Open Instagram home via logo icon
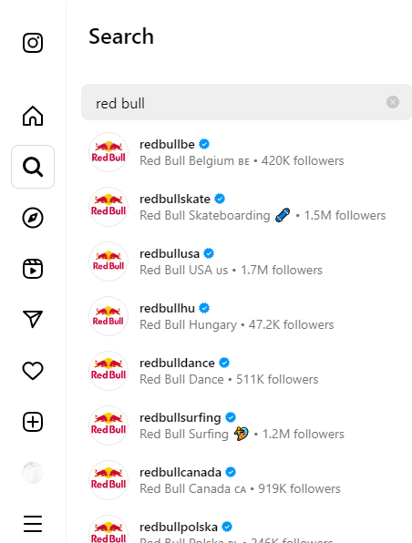Screen dimensions: 412x543 pos(33,43)
